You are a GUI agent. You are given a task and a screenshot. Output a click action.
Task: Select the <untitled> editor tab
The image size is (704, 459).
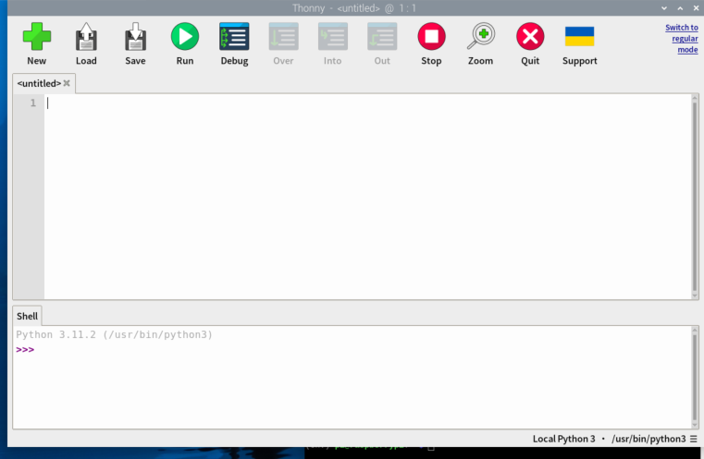click(x=39, y=83)
